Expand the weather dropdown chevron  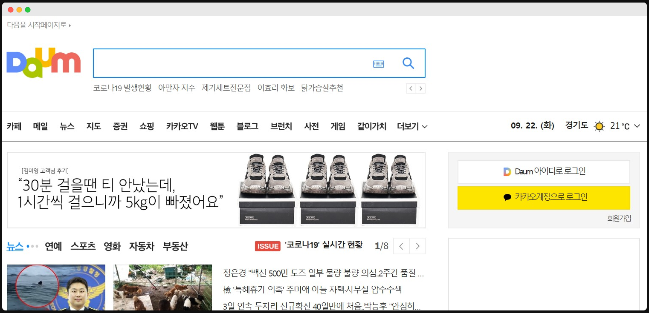(x=637, y=126)
